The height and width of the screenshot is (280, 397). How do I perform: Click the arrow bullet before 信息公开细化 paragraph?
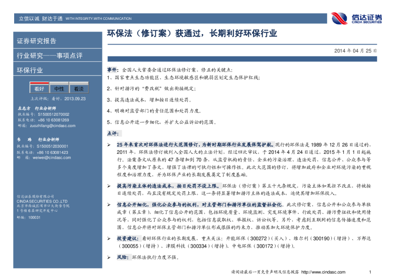(x=109, y=205)
